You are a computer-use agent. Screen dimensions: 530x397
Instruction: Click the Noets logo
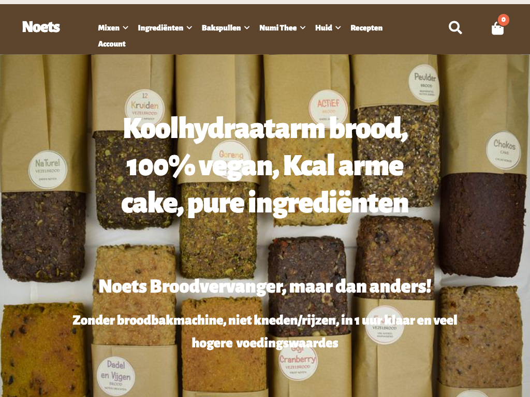click(x=41, y=27)
